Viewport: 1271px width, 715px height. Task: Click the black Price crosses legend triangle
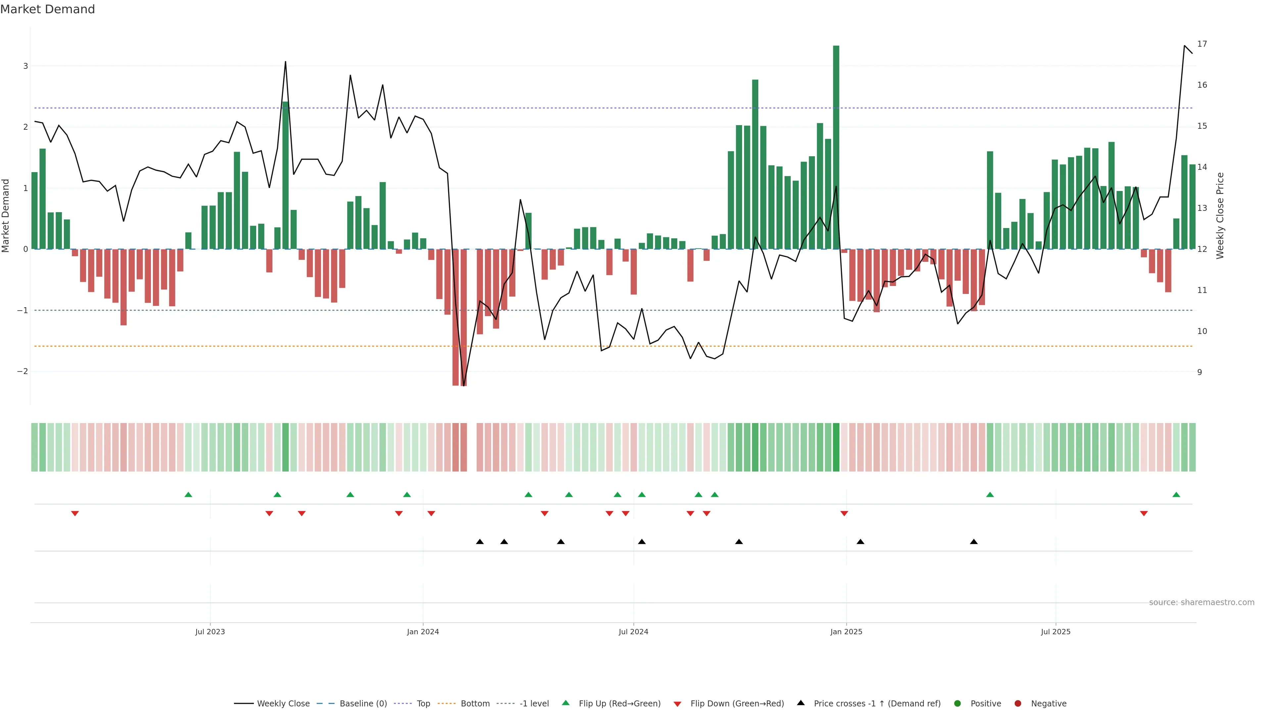800,703
